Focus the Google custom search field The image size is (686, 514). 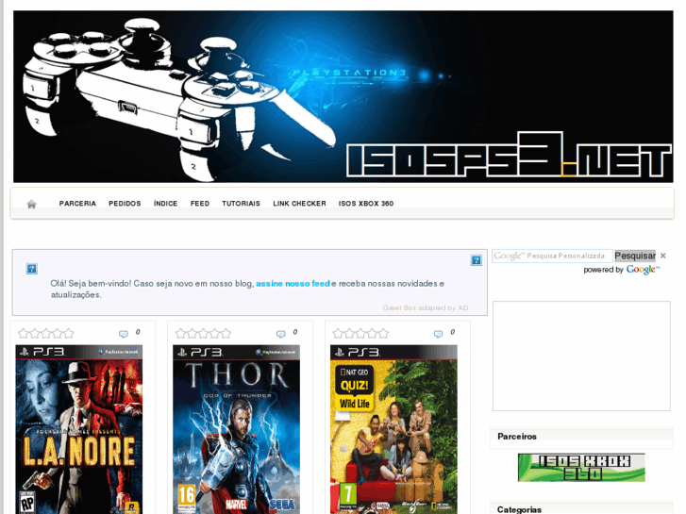click(552, 256)
